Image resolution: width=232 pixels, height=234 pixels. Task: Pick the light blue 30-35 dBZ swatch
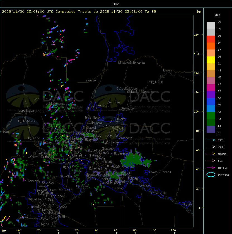click(x=211, y=108)
